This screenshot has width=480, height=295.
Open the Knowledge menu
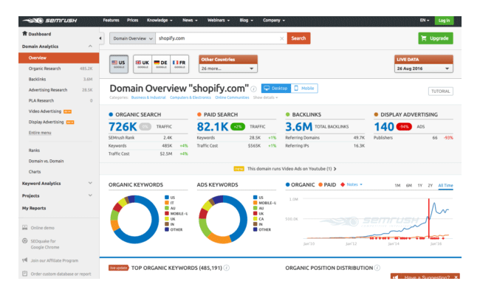[x=160, y=20]
